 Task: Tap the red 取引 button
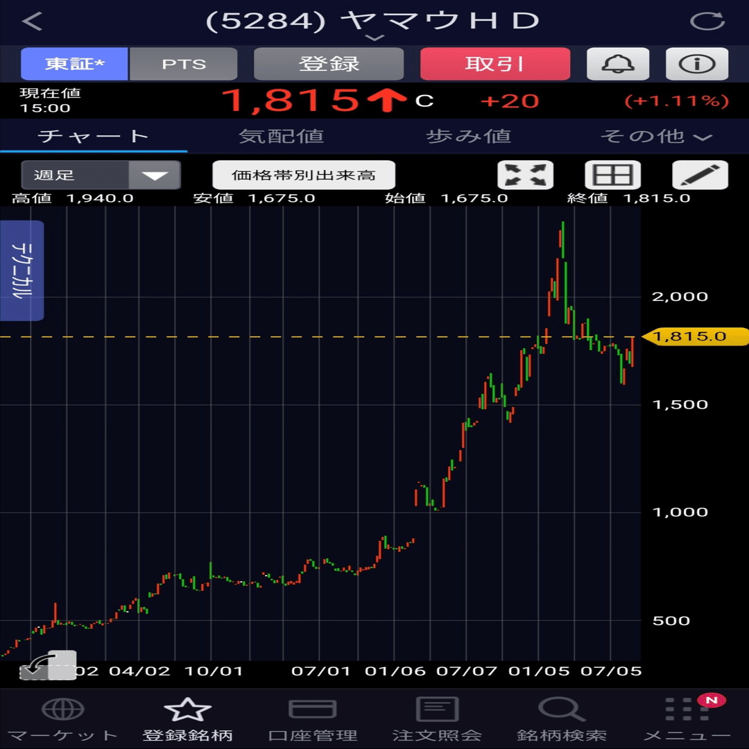point(495,64)
